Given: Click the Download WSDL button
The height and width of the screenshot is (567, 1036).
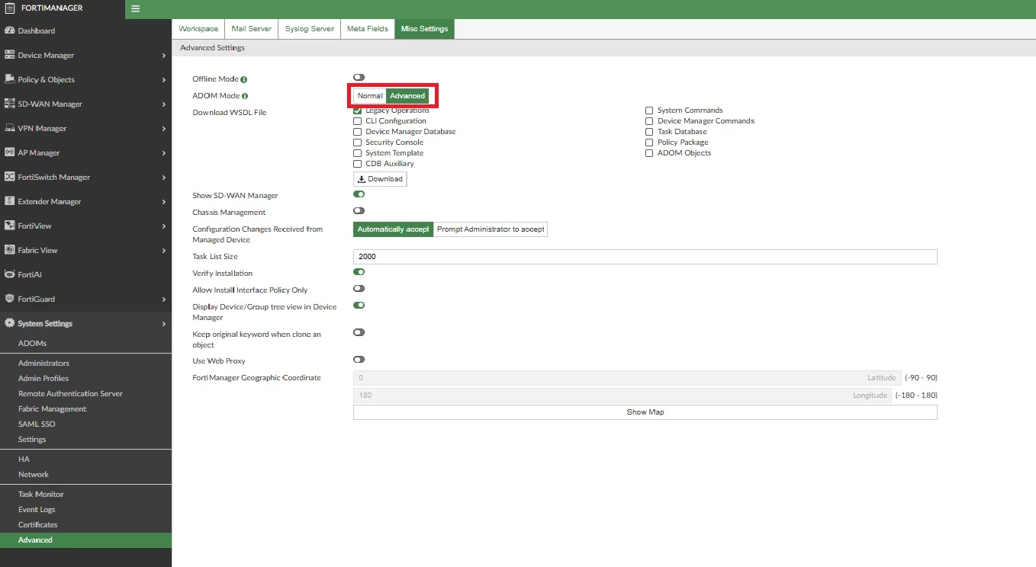Looking at the screenshot, I should 380,179.
